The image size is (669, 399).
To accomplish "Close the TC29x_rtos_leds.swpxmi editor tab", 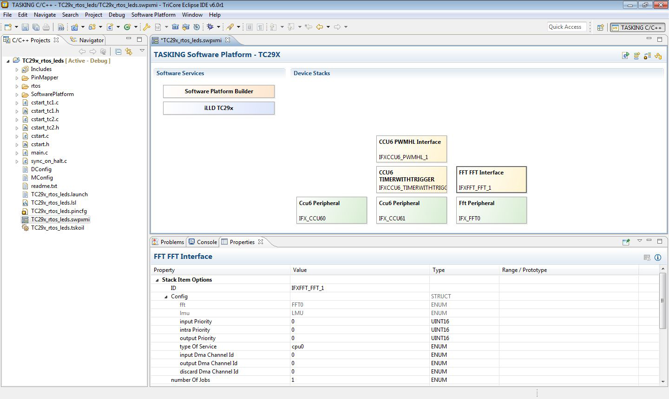I will 229,40.
